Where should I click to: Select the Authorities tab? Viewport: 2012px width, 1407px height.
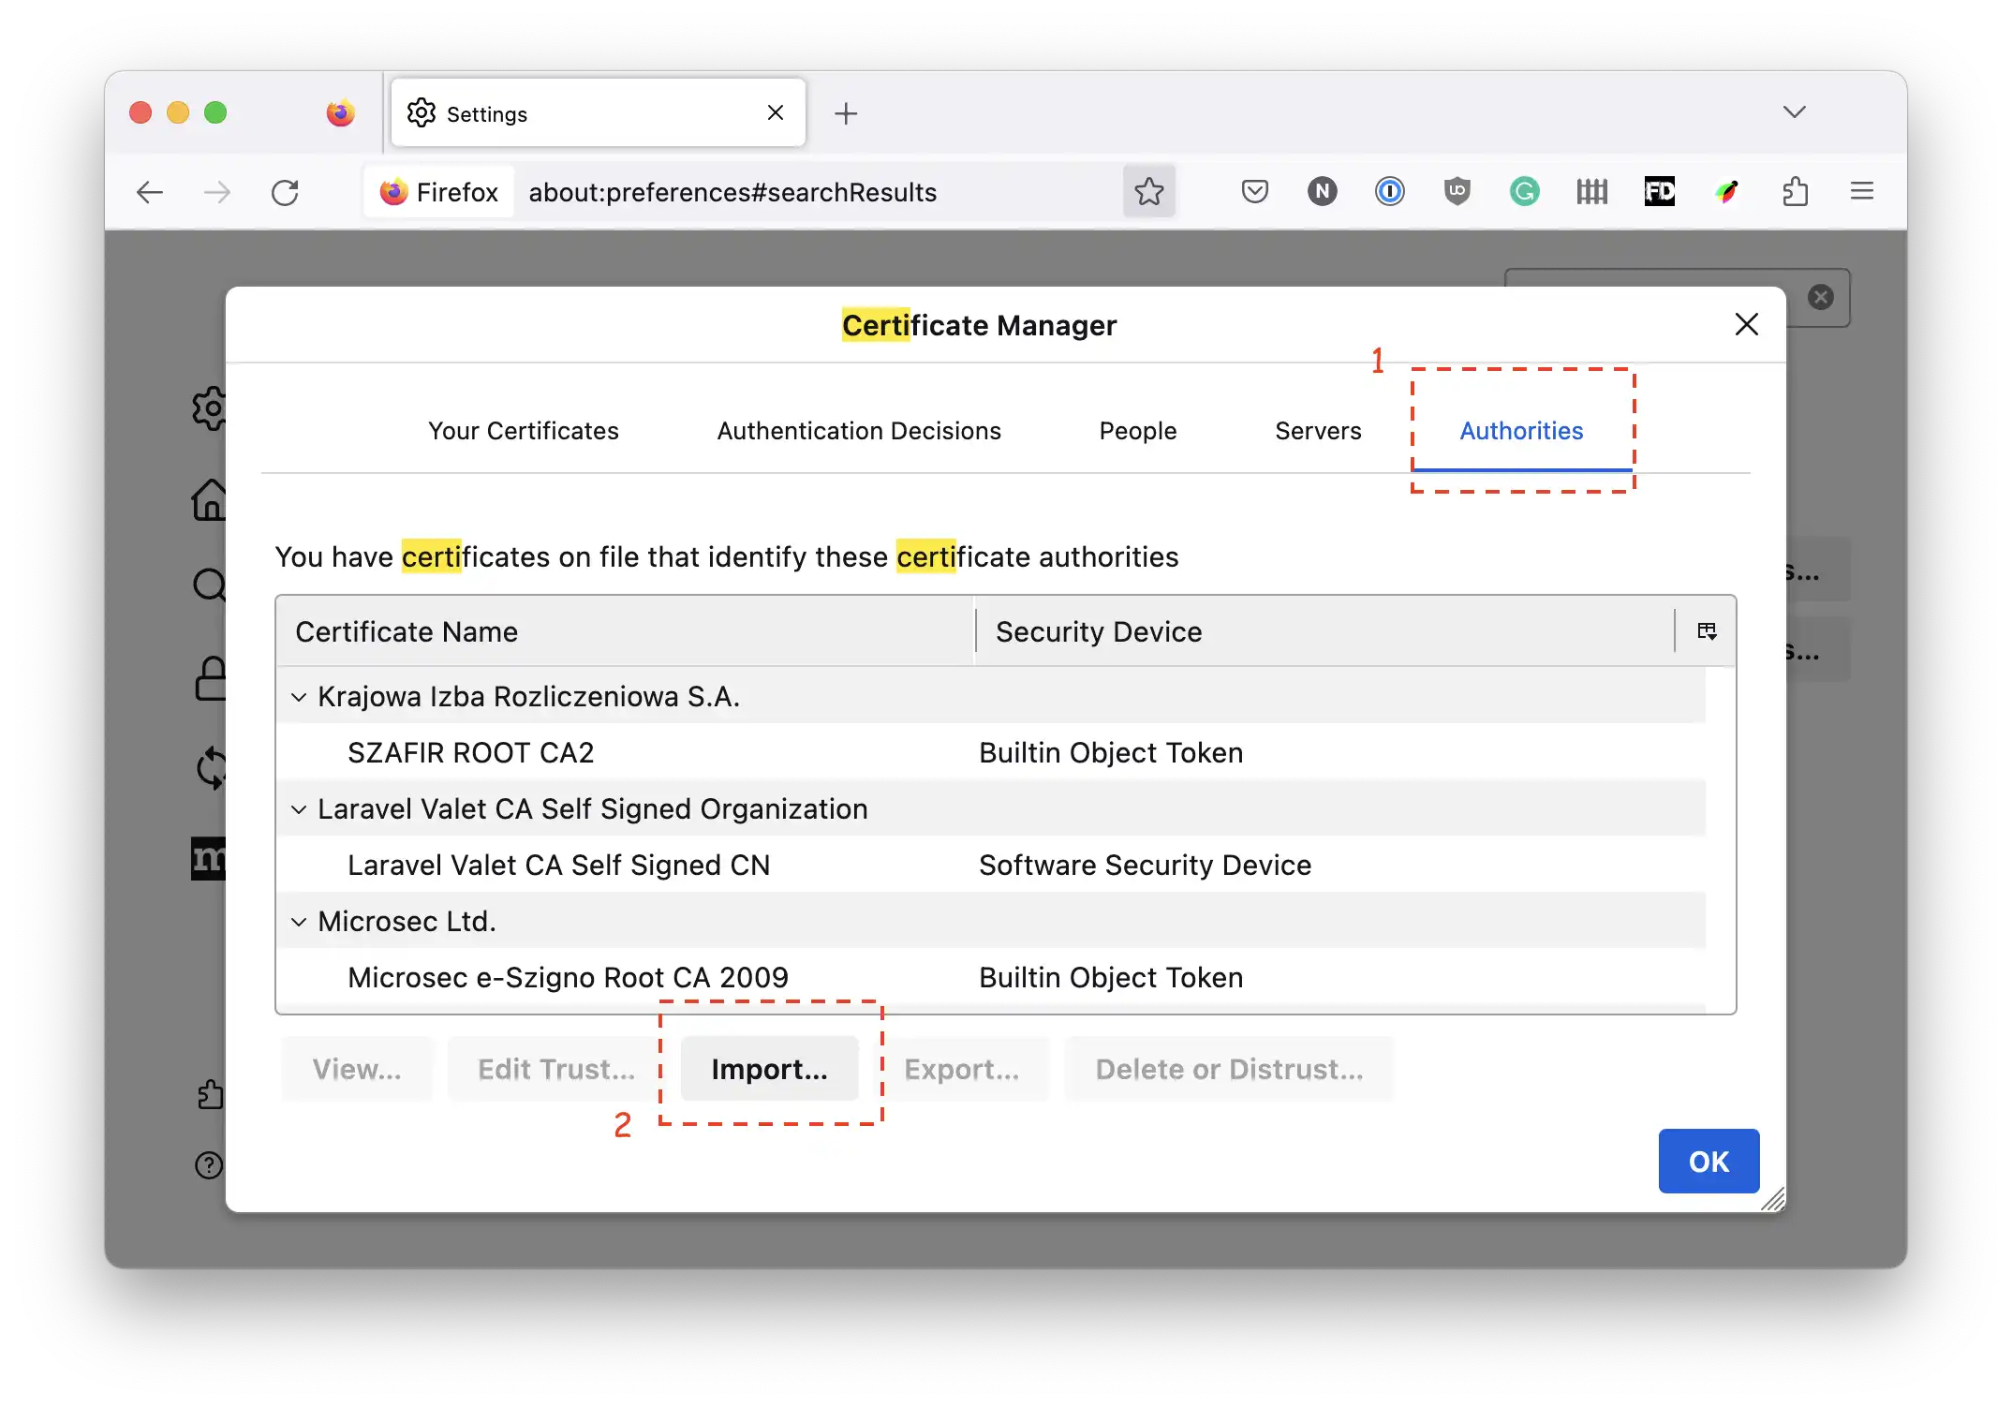[1522, 431]
